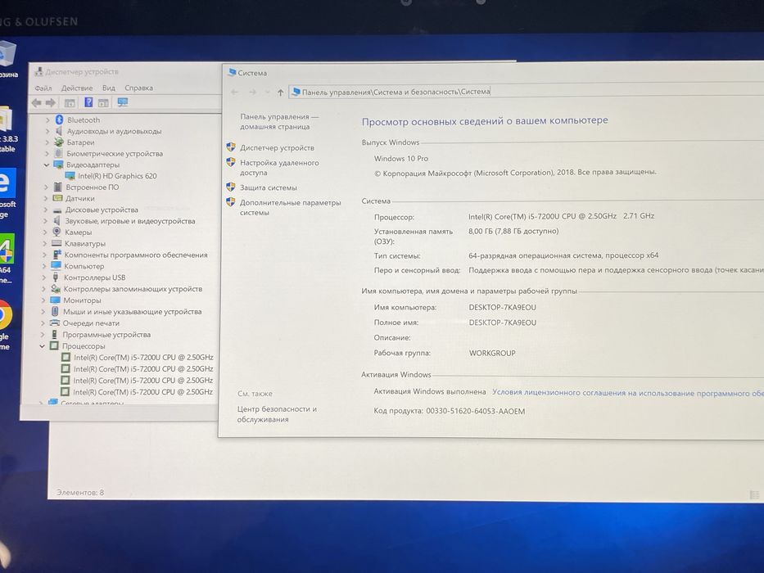Viewport: 764px width, 573px height.
Task: Click Forward arrow in the Система window
Action: [252, 92]
